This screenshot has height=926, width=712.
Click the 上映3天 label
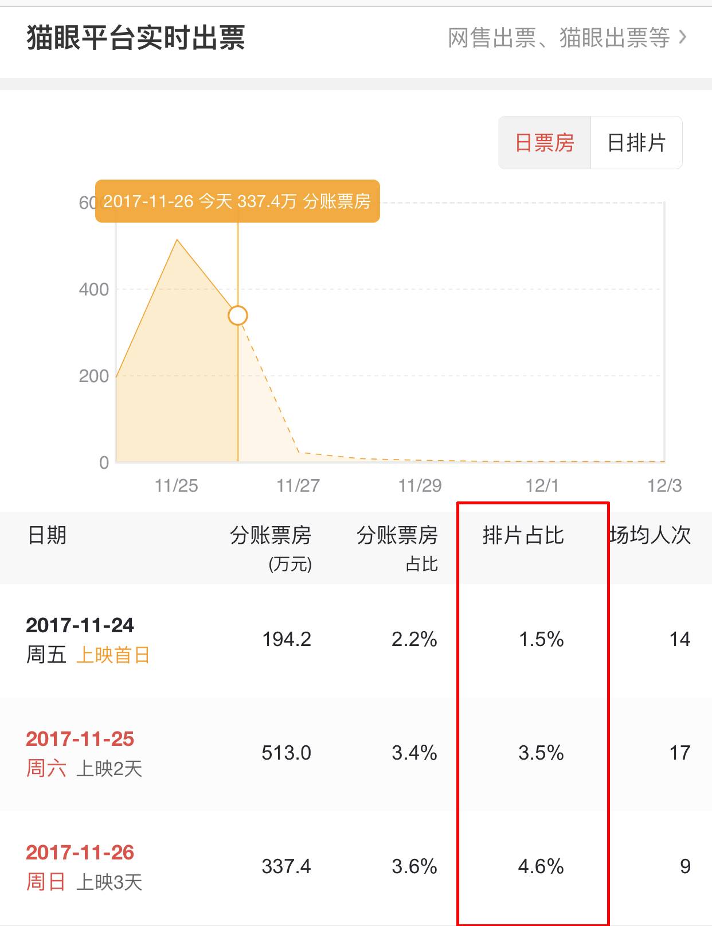109,882
